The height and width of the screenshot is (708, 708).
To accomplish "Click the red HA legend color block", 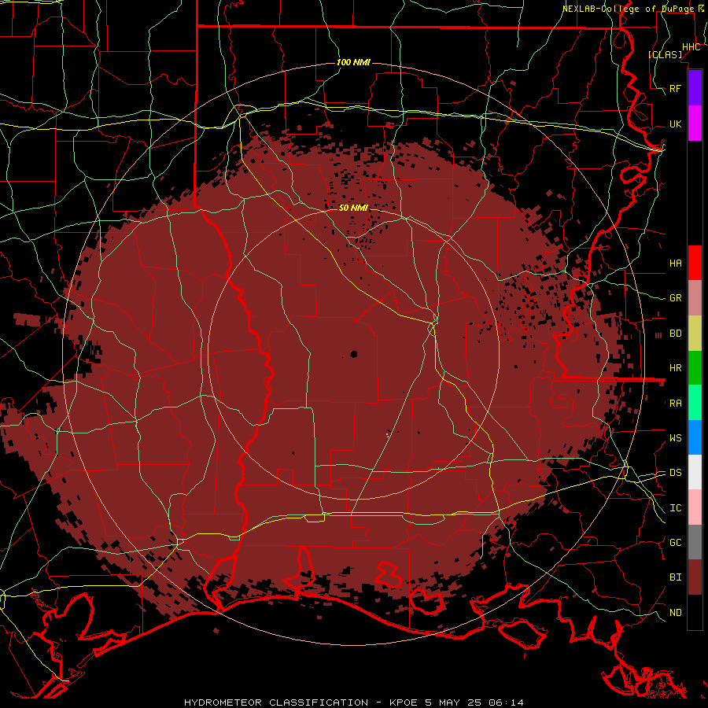I will point(695,263).
